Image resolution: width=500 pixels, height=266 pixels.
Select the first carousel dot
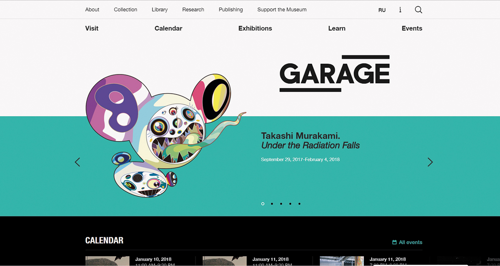(x=262, y=204)
